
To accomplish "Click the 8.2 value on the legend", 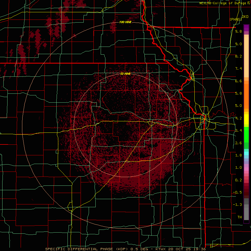I will pyautogui.click(x=238, y=56).
